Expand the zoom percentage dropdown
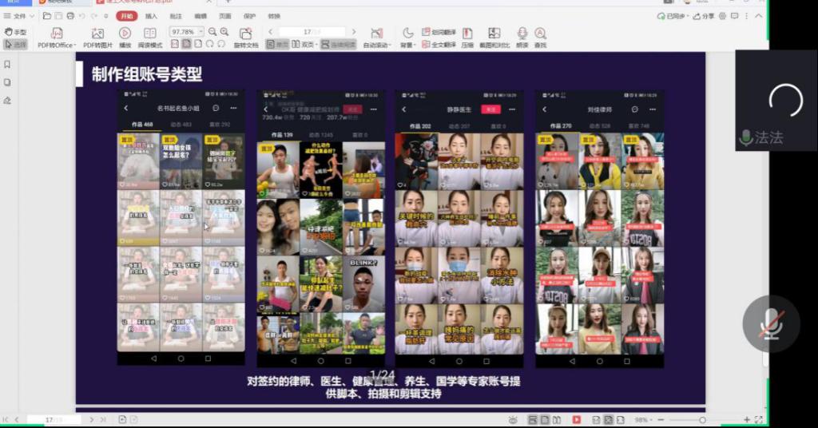Viewport: 818px width, 428px height. [201, 32]
